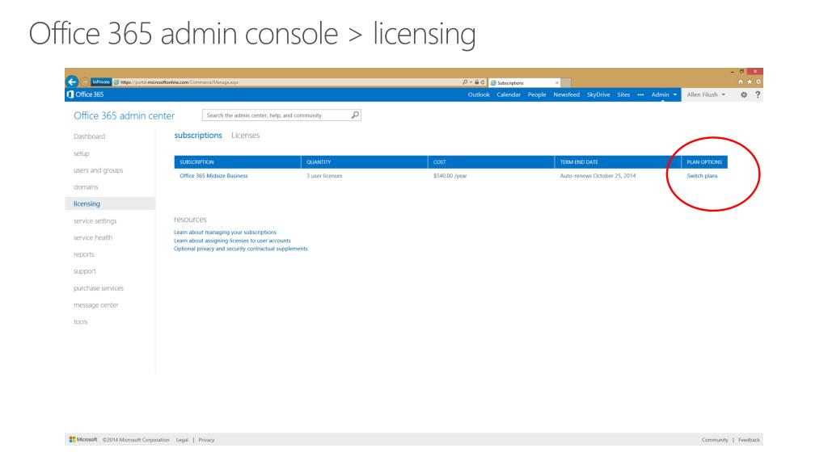Open People from the top navigation
Screen dimensions: 828x465
coord(537,95)
